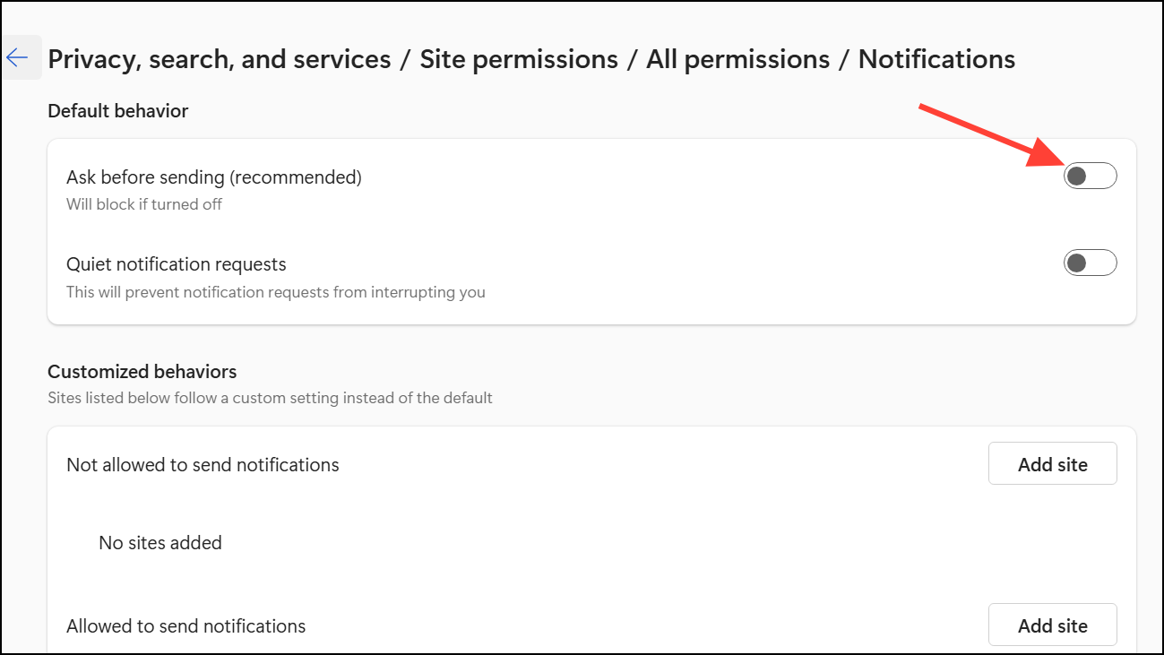This screenshot has height=655, width=1164.
Task: Go to the Site permissions breadcrumb
Action: point(519,59)
